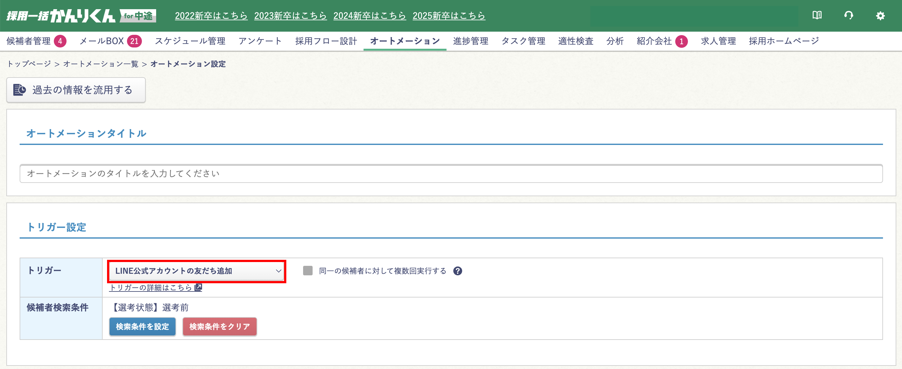Viewport: 902px width, 369px height.
Task: Click 過去の情報を流用する button
Action: coord(76,90)
